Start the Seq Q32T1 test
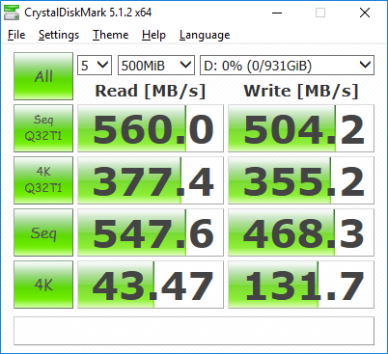Screen dimensions: 388x354 (43, 128)
